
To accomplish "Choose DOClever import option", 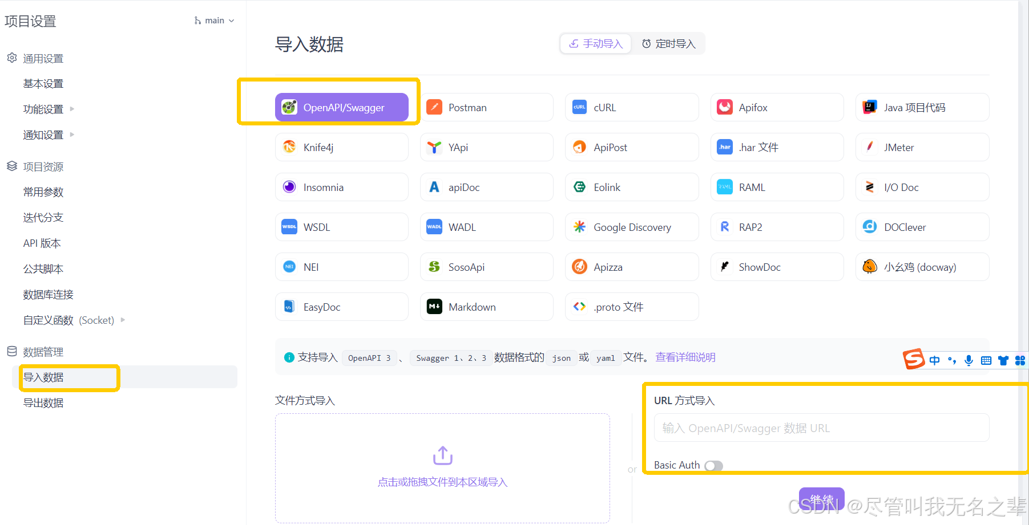I will [922, 227].
